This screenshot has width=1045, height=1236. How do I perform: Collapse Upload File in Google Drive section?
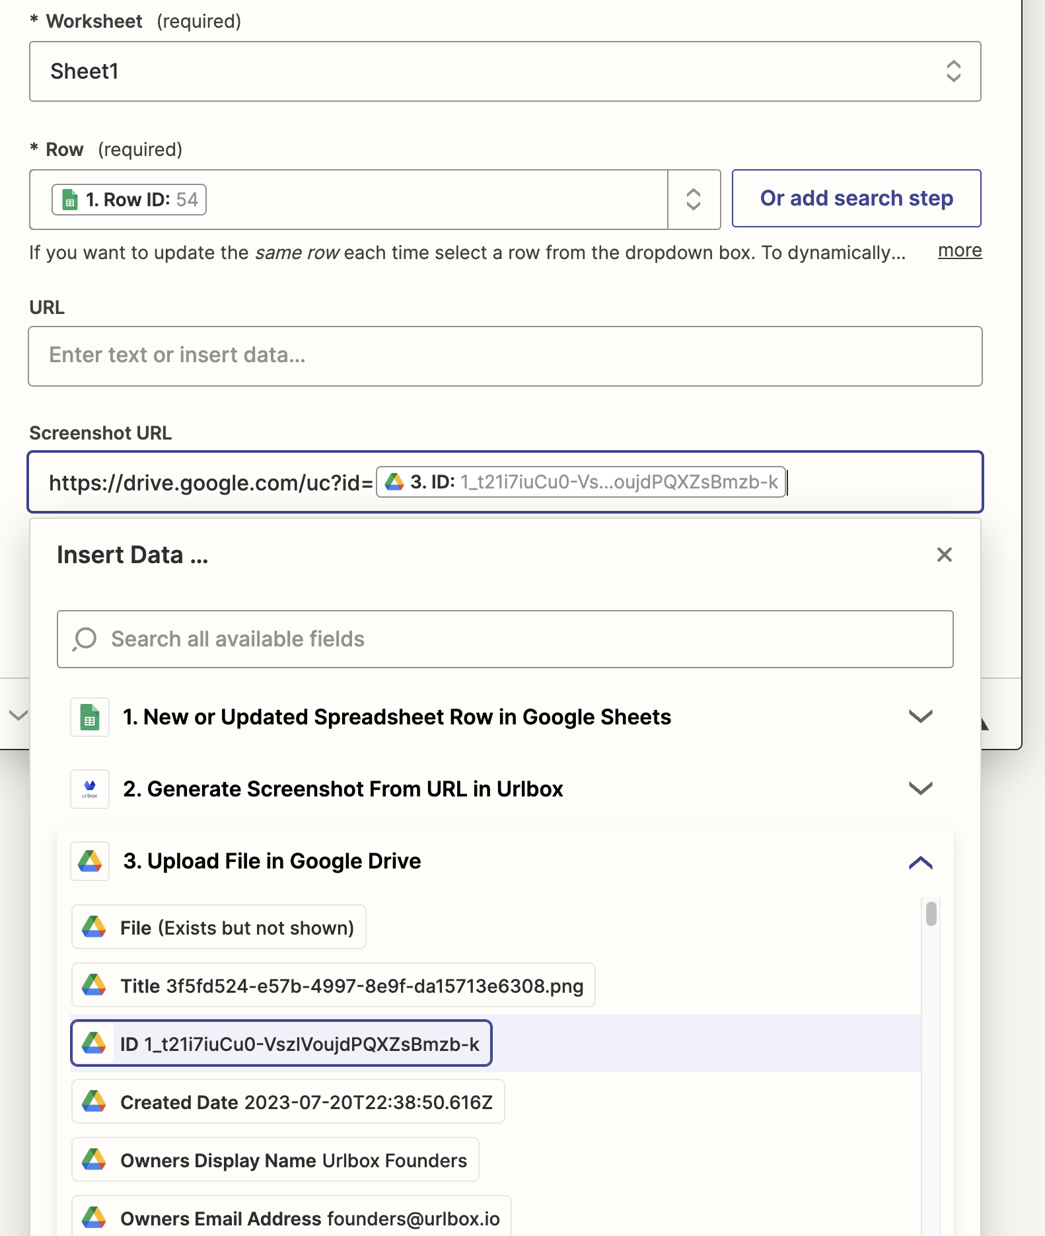point(920,862)
